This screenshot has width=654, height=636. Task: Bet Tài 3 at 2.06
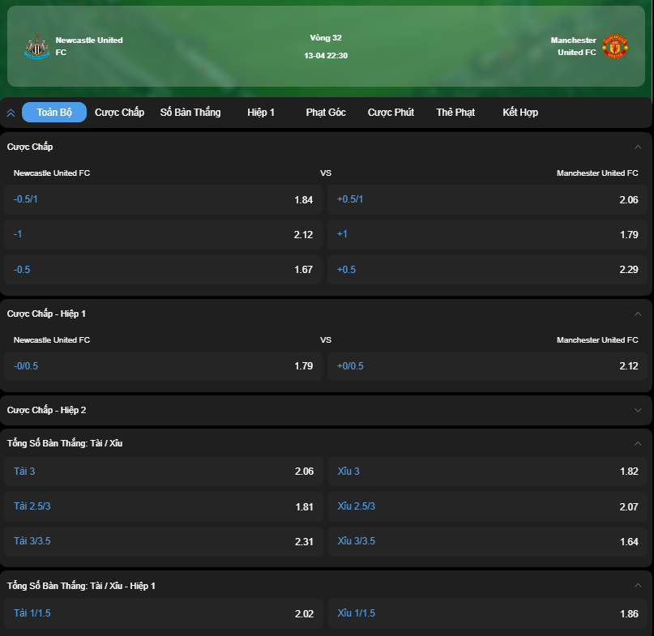coord(164,472)
